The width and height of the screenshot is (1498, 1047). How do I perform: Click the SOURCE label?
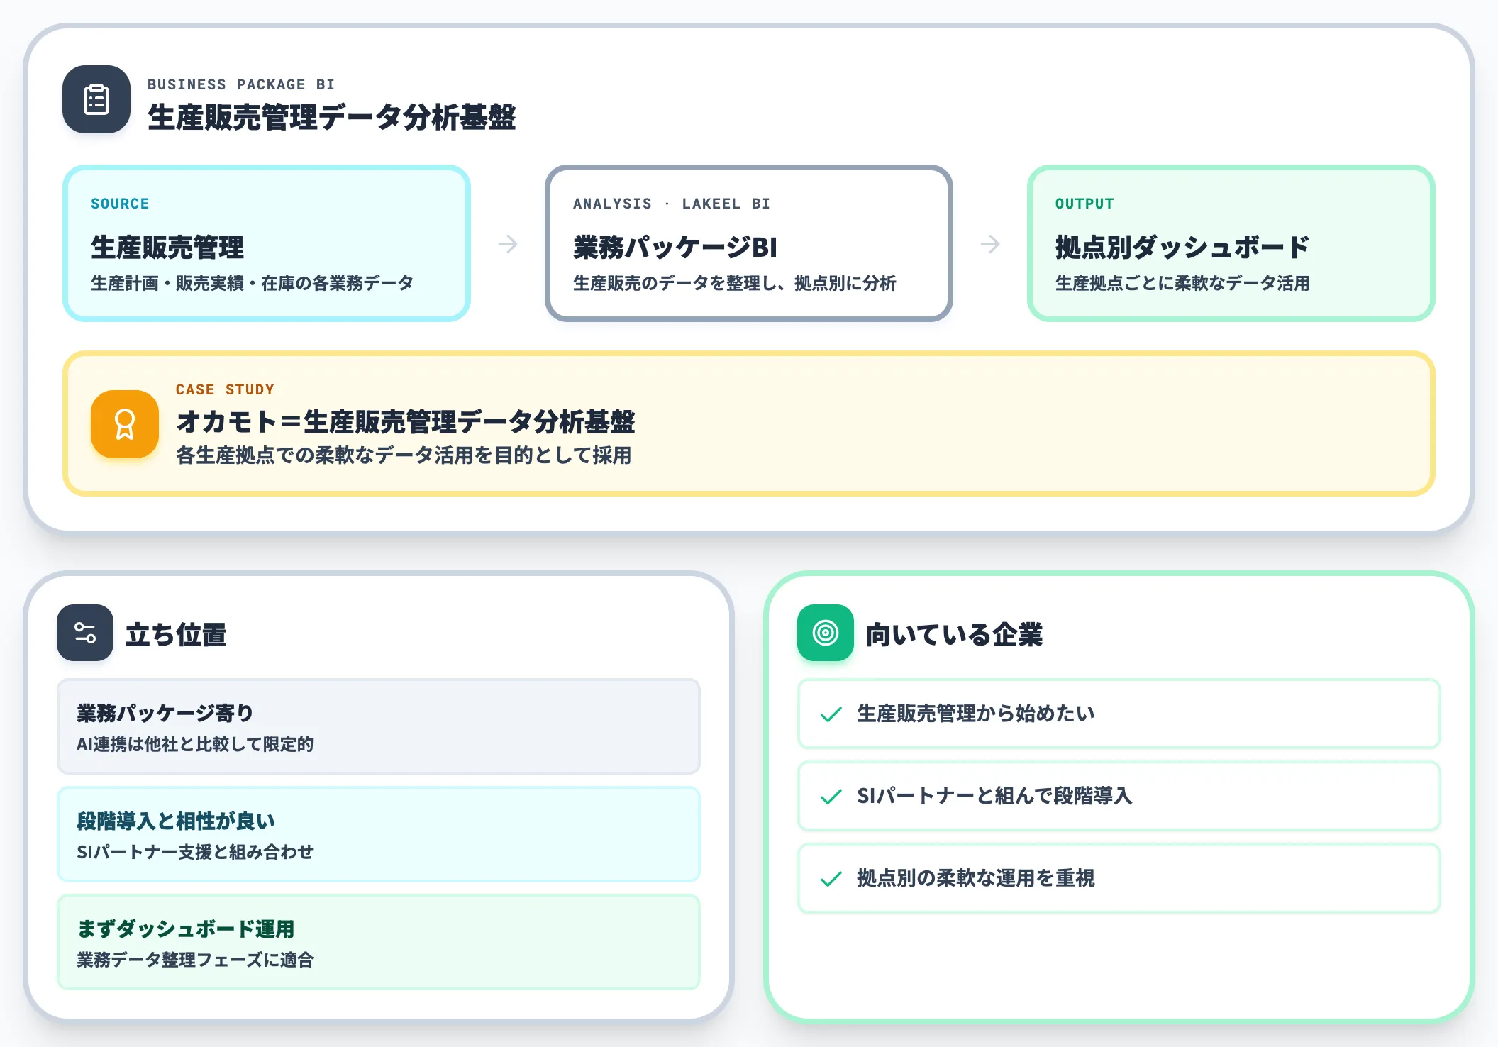tap(120, 204)
